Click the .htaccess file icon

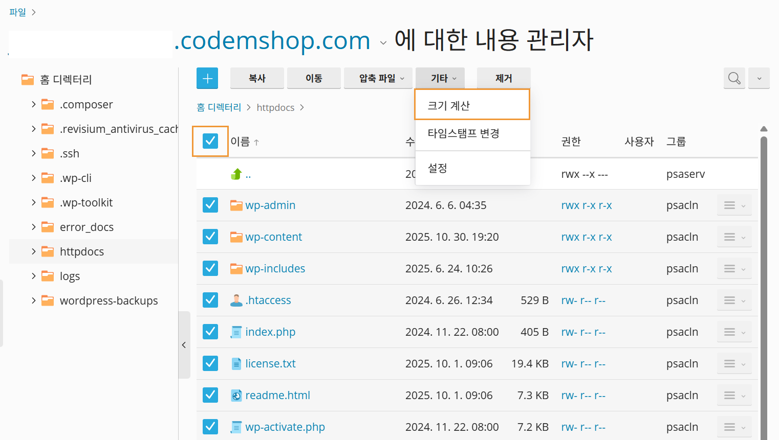pyautogui.click(x=236, y=300)
